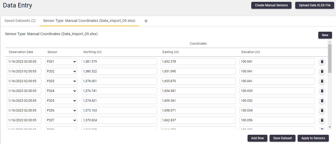
Task: Click the table's vertical scrollbar down arrow
Action: click(330, 127)
